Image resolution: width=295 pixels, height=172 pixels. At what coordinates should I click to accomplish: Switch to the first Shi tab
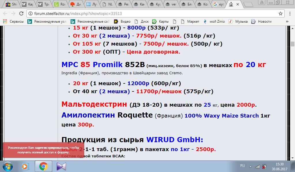(12, 4)
